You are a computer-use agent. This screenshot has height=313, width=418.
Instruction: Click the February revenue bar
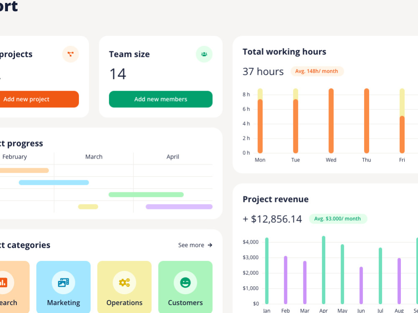point(285,280)
